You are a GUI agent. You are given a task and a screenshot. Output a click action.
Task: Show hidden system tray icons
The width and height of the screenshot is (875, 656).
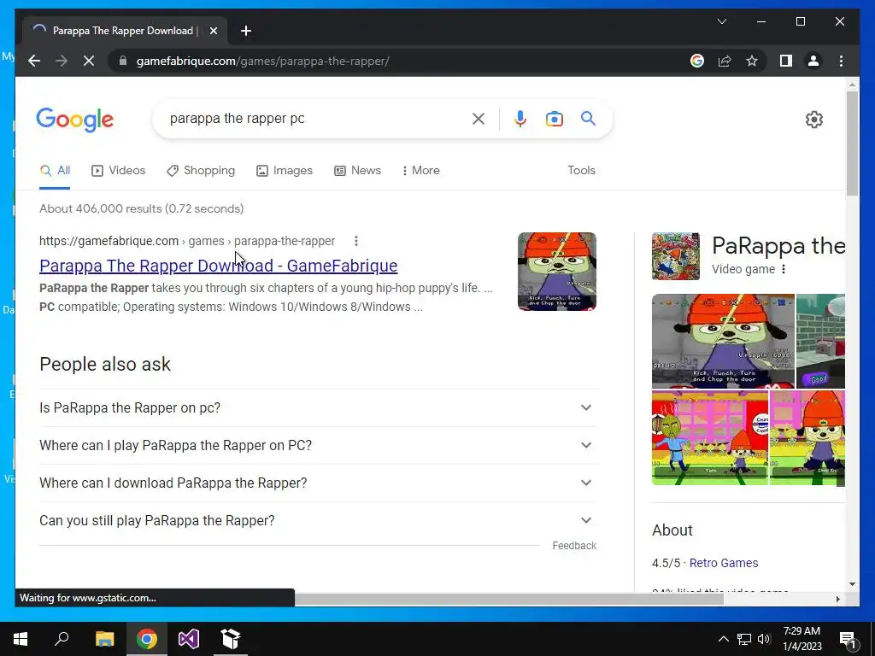coord(723,639)
